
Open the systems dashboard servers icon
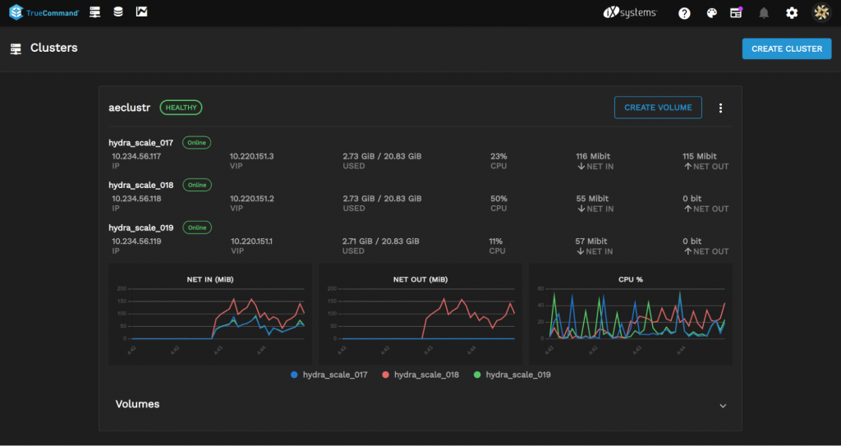tap(95, 12)
